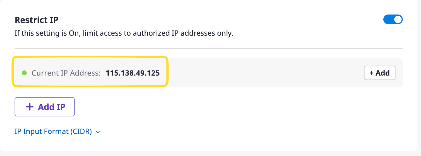Click the Restrict IP heading
421x156 pixels.
(x=36, y=20)
